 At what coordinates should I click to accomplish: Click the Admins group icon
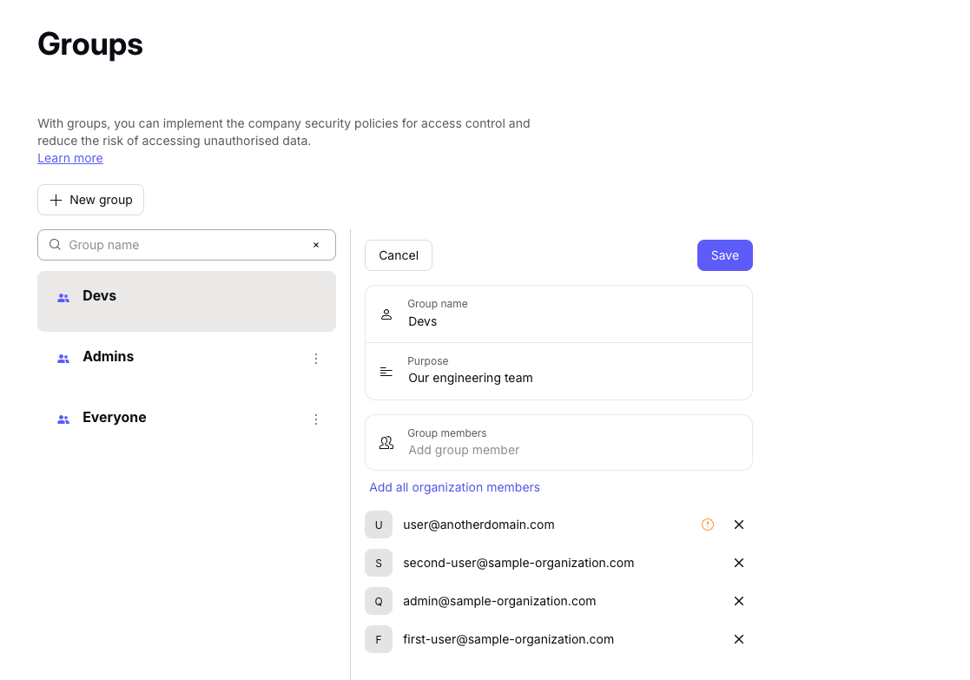(x=63, y=358)
